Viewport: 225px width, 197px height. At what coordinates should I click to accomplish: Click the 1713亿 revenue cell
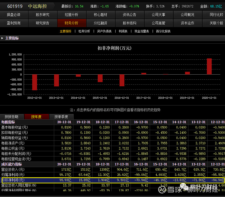66,170
